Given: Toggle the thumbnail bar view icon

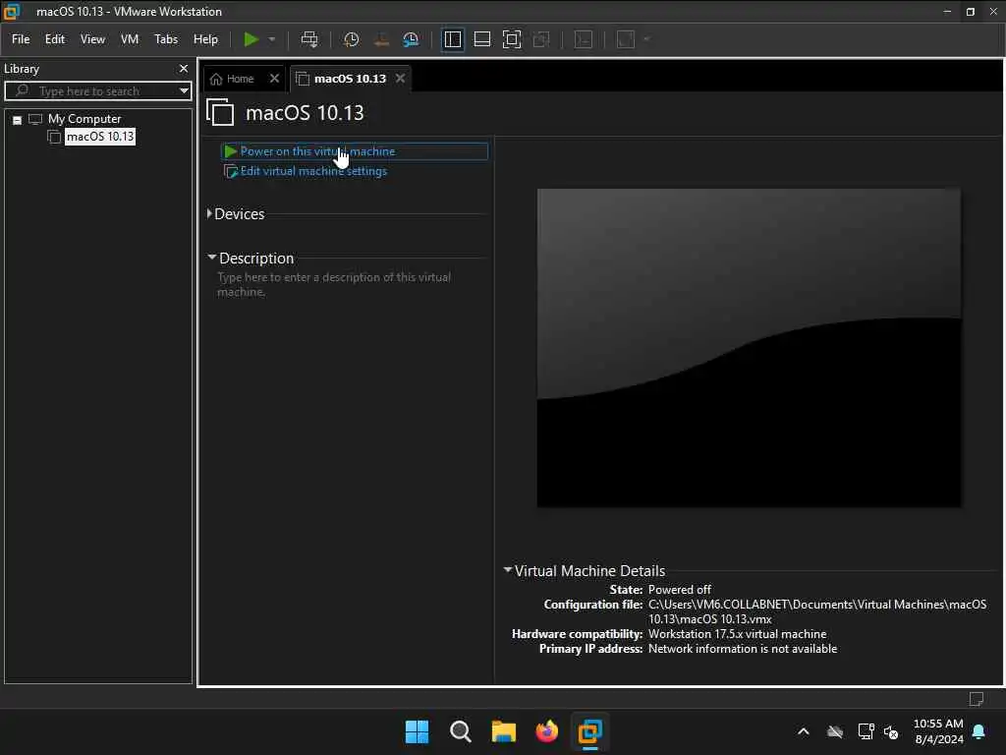Looking at the screenshot, I should [481, 39].
